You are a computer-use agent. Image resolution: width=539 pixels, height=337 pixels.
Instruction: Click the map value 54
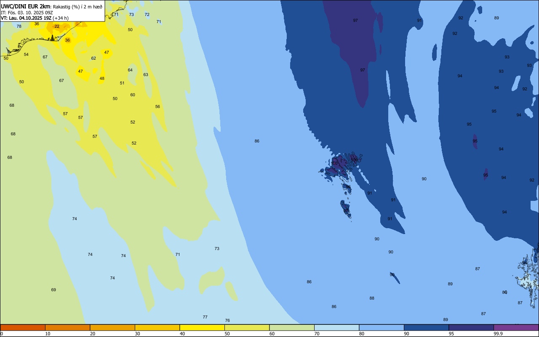pyautogui.click(x=26, y=55)
